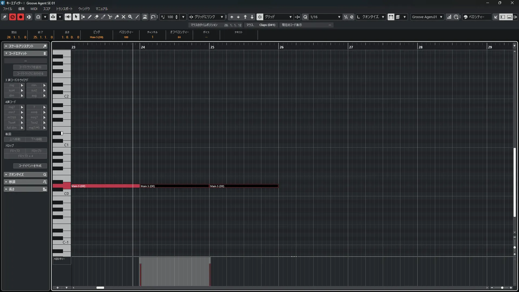The width and height of the screenshot is (519, 292).
Task: Select the Split scissors tool
Action: 110,17
